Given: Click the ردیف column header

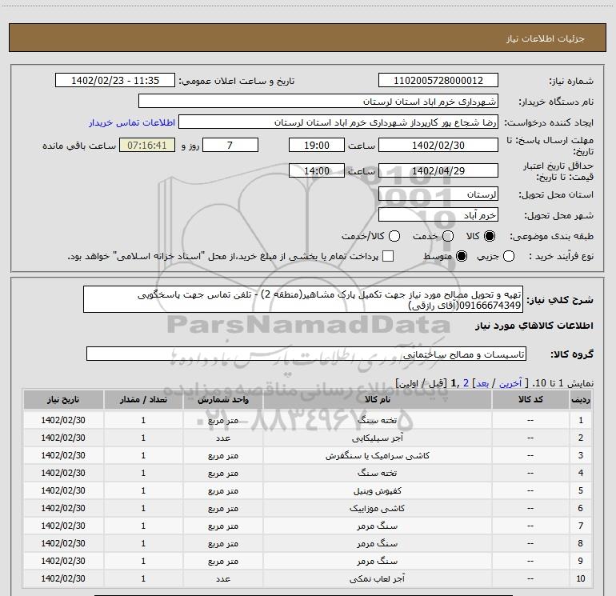Looking at the screenshot, I should [x=581, y=399].
